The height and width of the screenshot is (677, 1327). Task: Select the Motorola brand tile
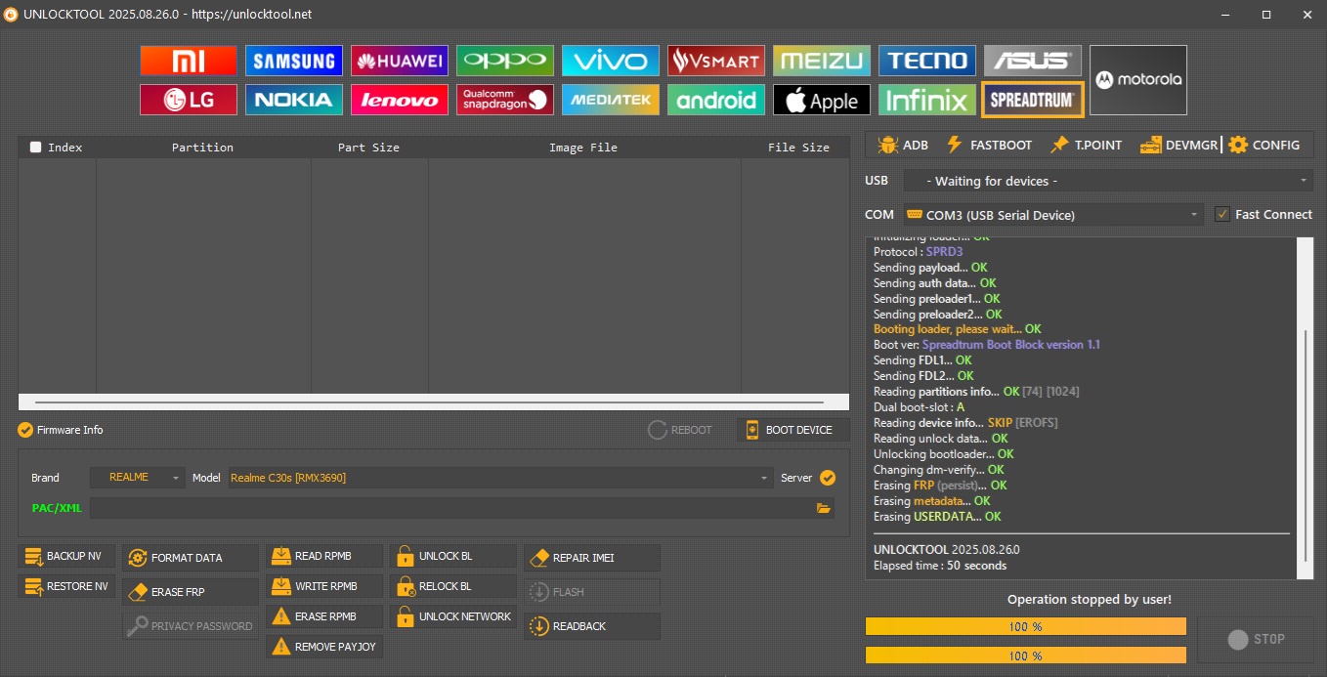[1137, 80]
